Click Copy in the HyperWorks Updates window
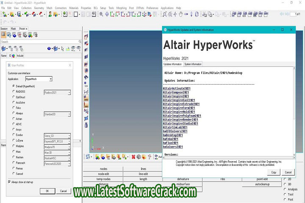The image size is (305, 203). pyautogui.click(x=274, y=172)
